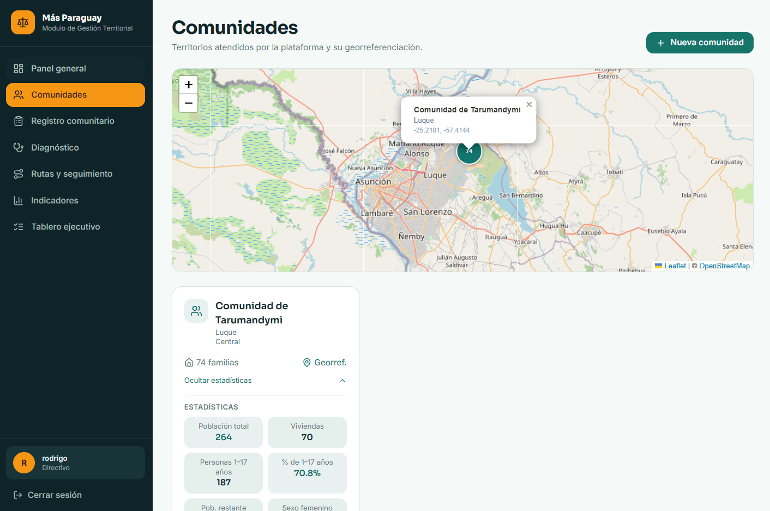
Task: Navigate to Indicadores
Action: (x=75, y=201)
